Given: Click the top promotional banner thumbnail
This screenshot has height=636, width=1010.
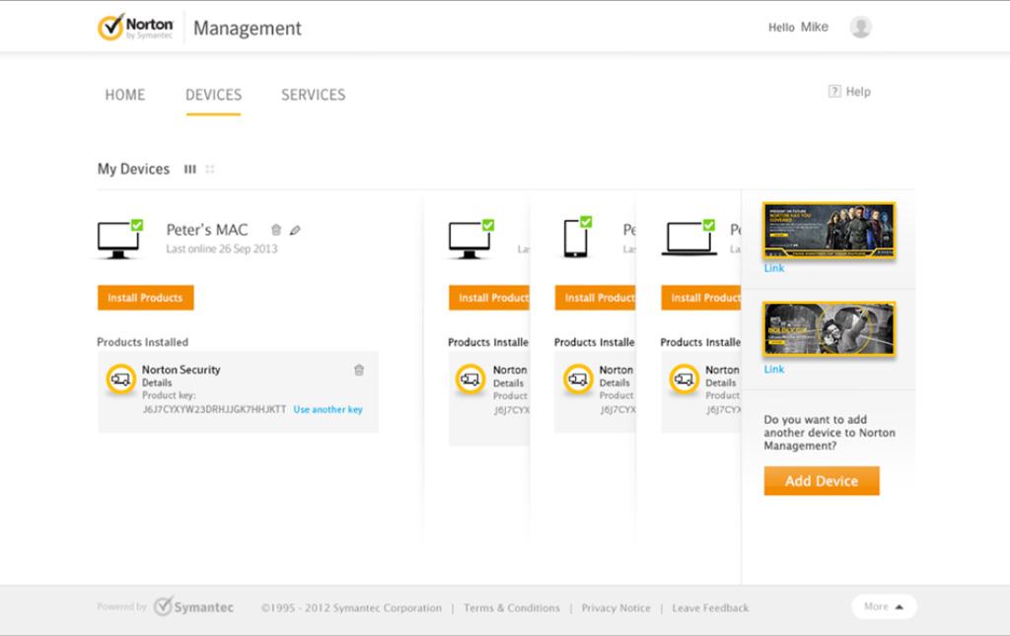Looking at the screenshot, I should [829, 231].
